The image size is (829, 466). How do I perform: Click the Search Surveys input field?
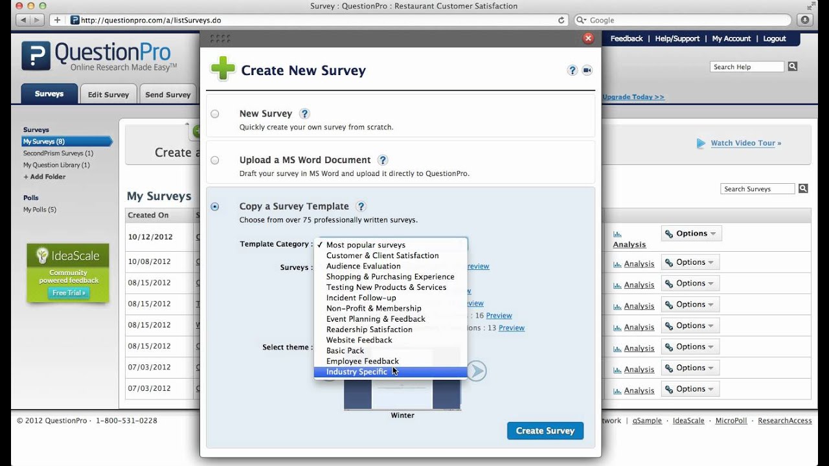(x=758, y=189)
